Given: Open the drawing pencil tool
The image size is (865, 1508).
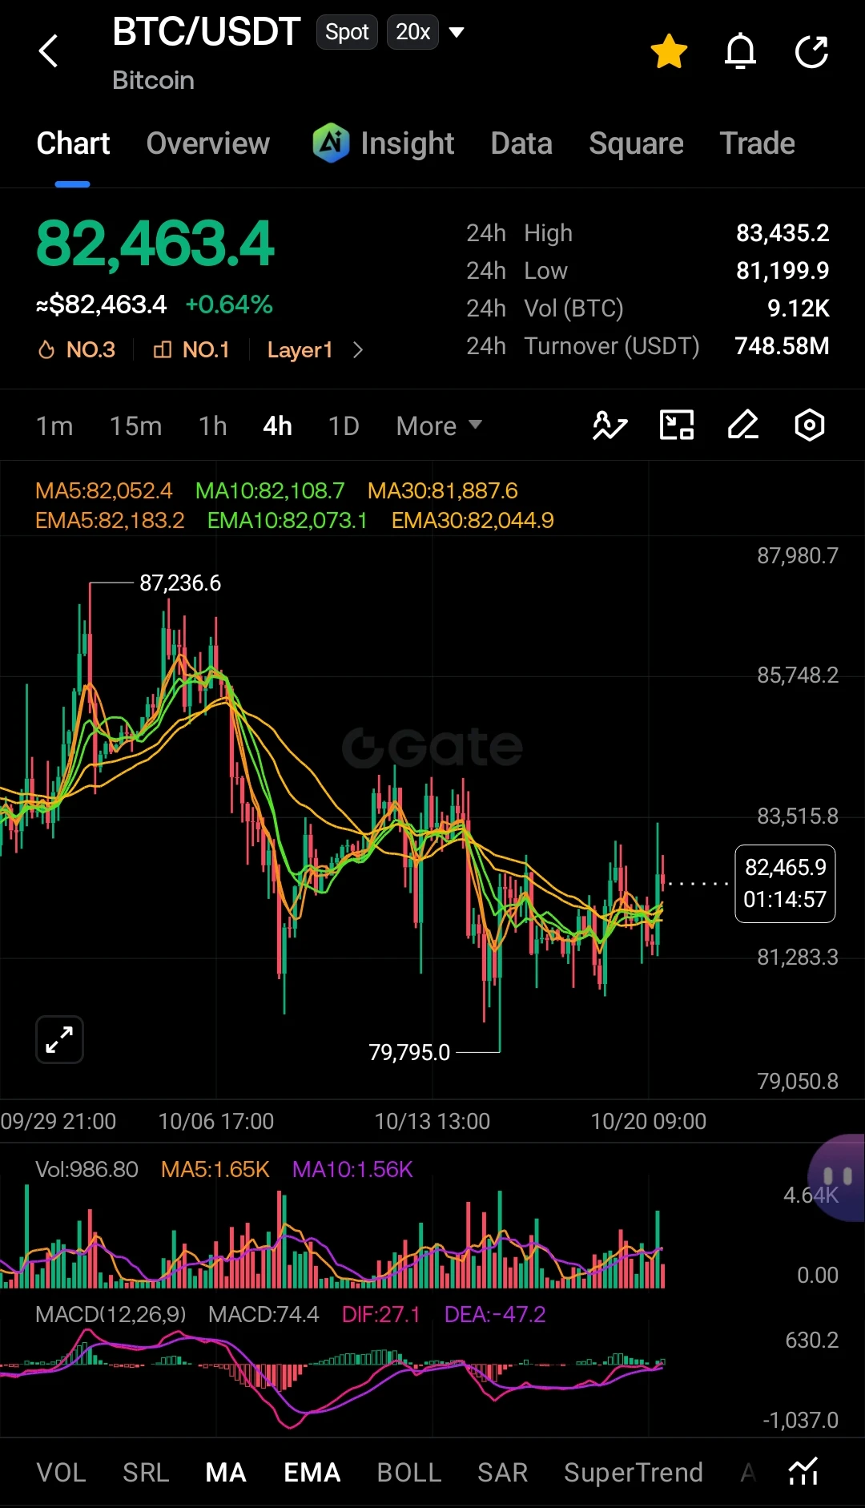Looking at the screenshot, I should pos(743,425).
